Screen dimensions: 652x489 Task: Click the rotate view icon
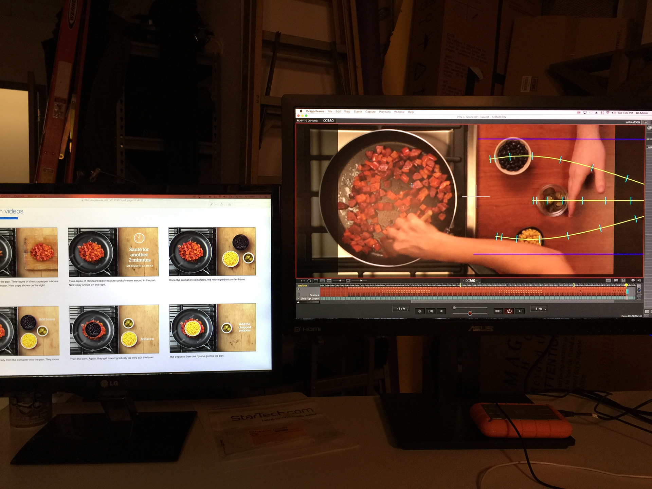(309, 281)
